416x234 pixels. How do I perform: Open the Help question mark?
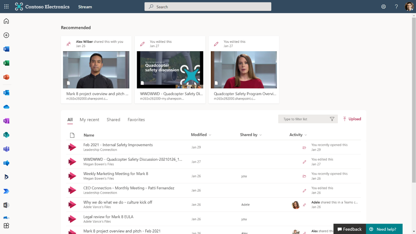click(396, 7)
